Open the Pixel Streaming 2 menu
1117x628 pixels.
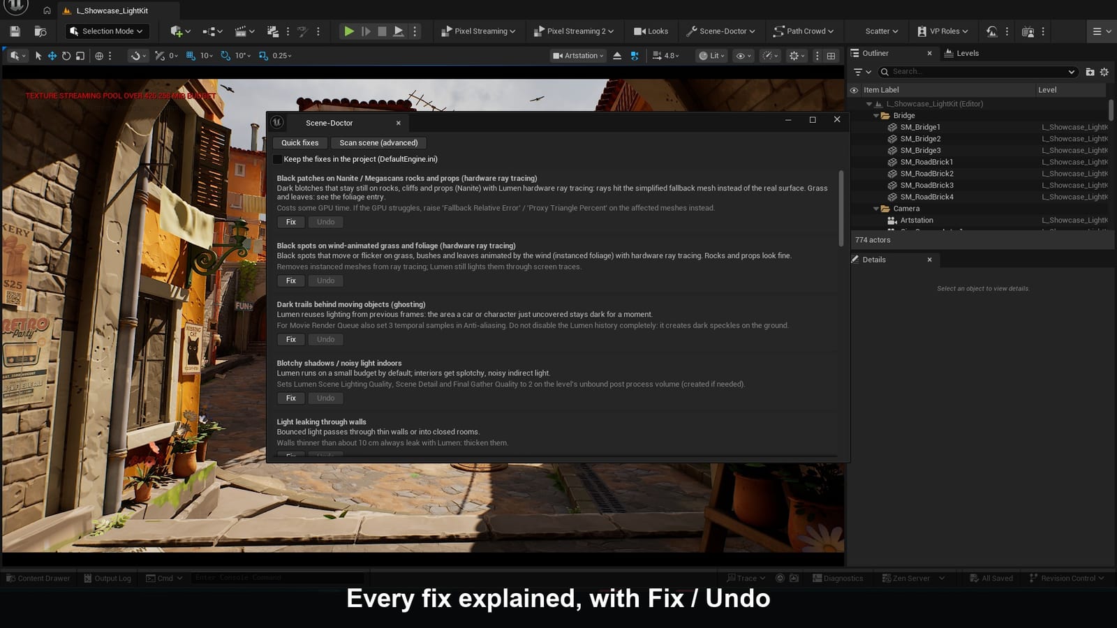[573, 31]
